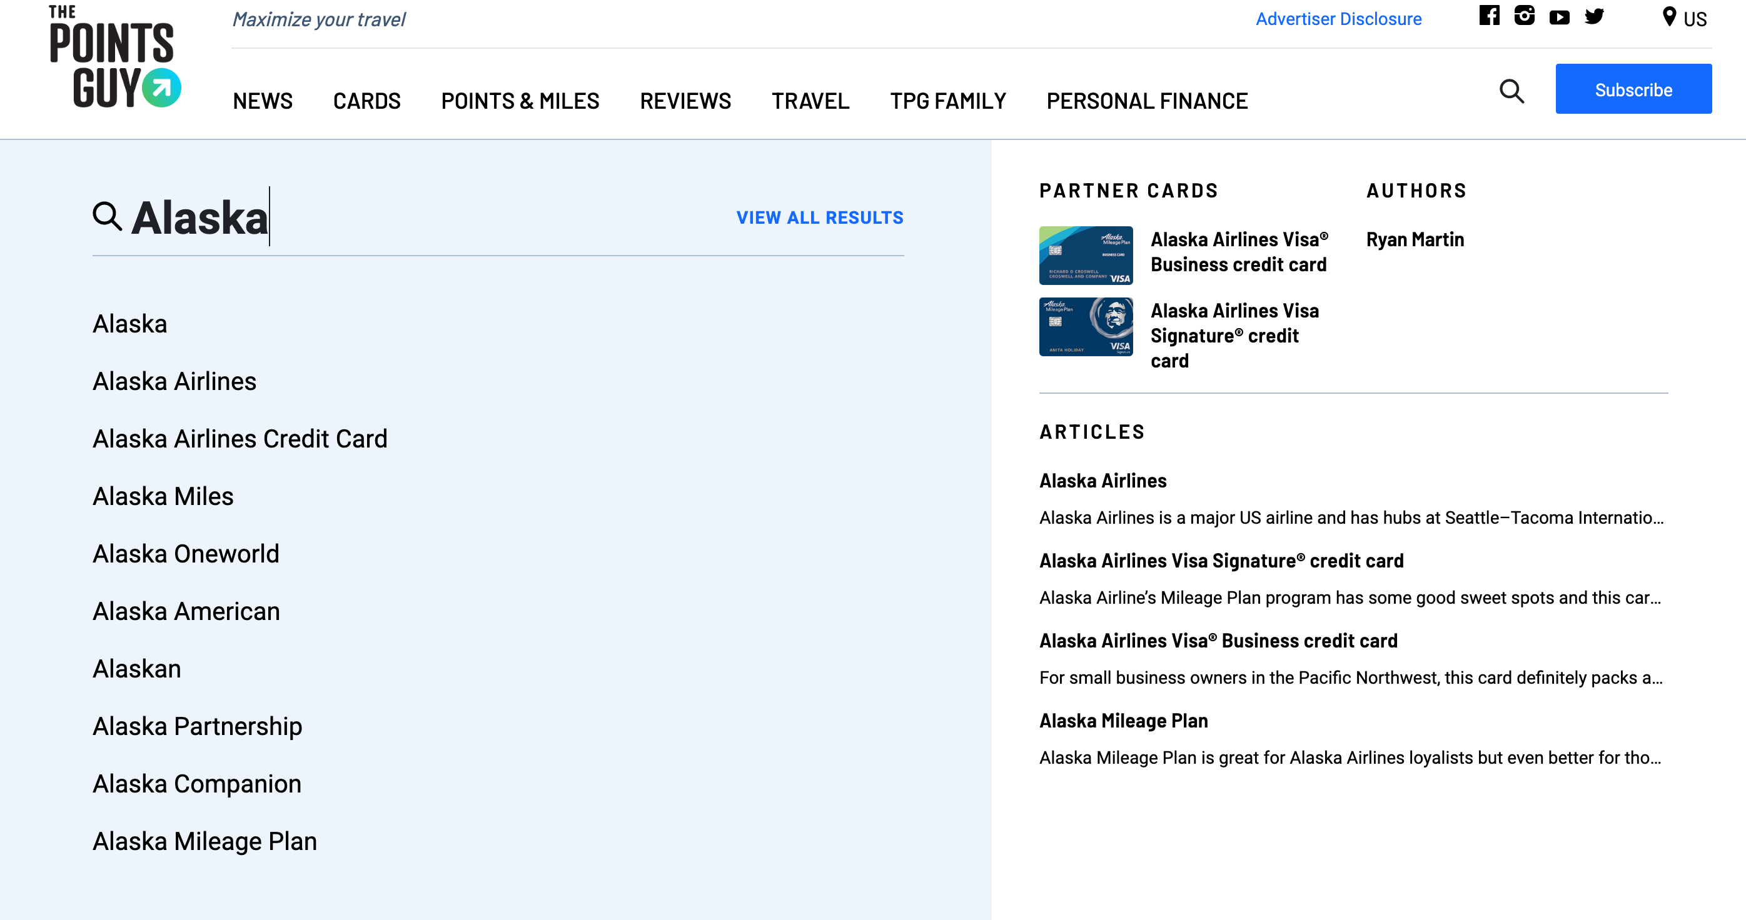Click snippet 'Alaska Airlines is a major US airline'
The width and height of the screenshot is (1746, 920).
coord(1351,518)
